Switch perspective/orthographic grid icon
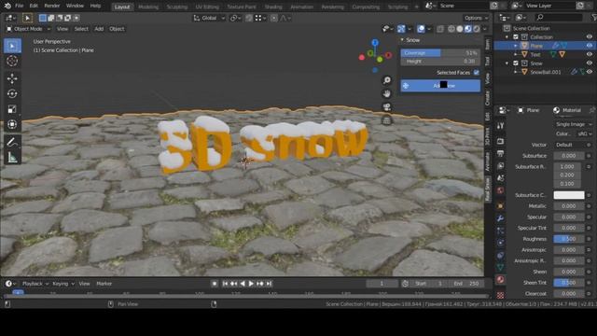Viewport: 597px width, 336px height. click(387, 120)
